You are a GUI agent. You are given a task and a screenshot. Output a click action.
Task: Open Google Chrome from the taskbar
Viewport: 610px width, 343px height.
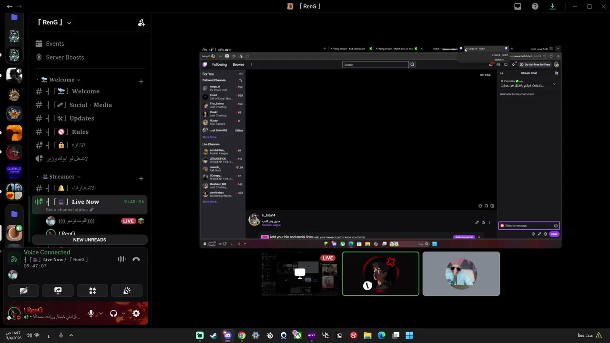tap(242, 335)
